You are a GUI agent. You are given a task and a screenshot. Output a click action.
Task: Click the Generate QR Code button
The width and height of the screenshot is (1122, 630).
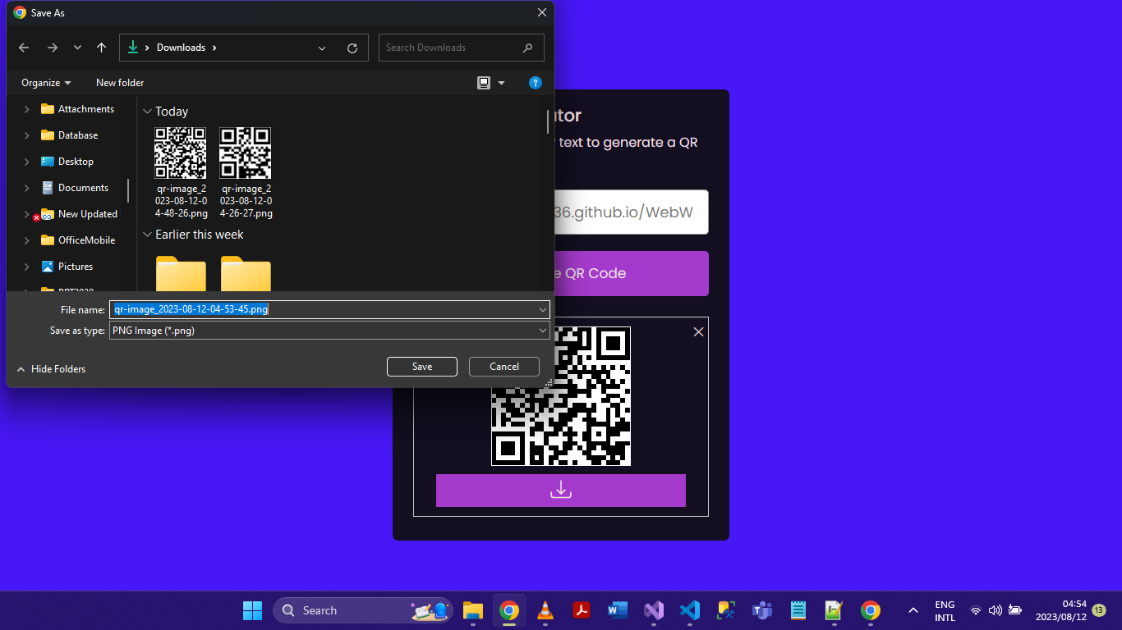click(x=632, y=273)
